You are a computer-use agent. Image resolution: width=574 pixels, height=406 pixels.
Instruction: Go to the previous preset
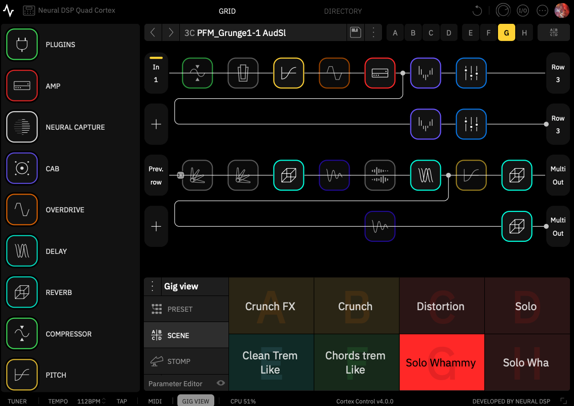pyautogui.click(x=153, y=32)
